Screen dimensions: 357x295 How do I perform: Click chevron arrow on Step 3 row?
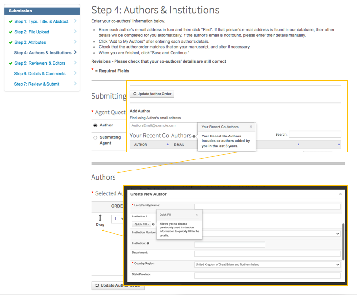tap(75, 42)
